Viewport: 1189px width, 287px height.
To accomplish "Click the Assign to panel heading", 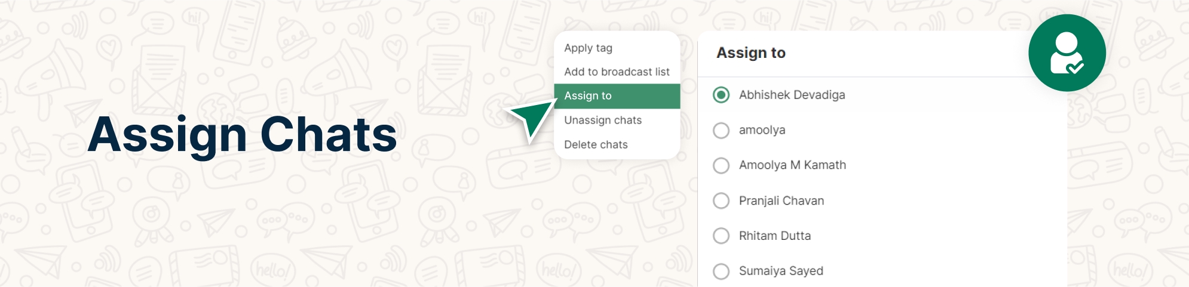I will click(750, 53).
